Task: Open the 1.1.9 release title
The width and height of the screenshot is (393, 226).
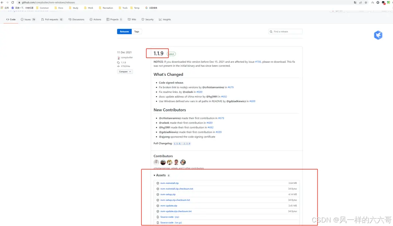Action: pyautogui.click(x=158, y=53)
